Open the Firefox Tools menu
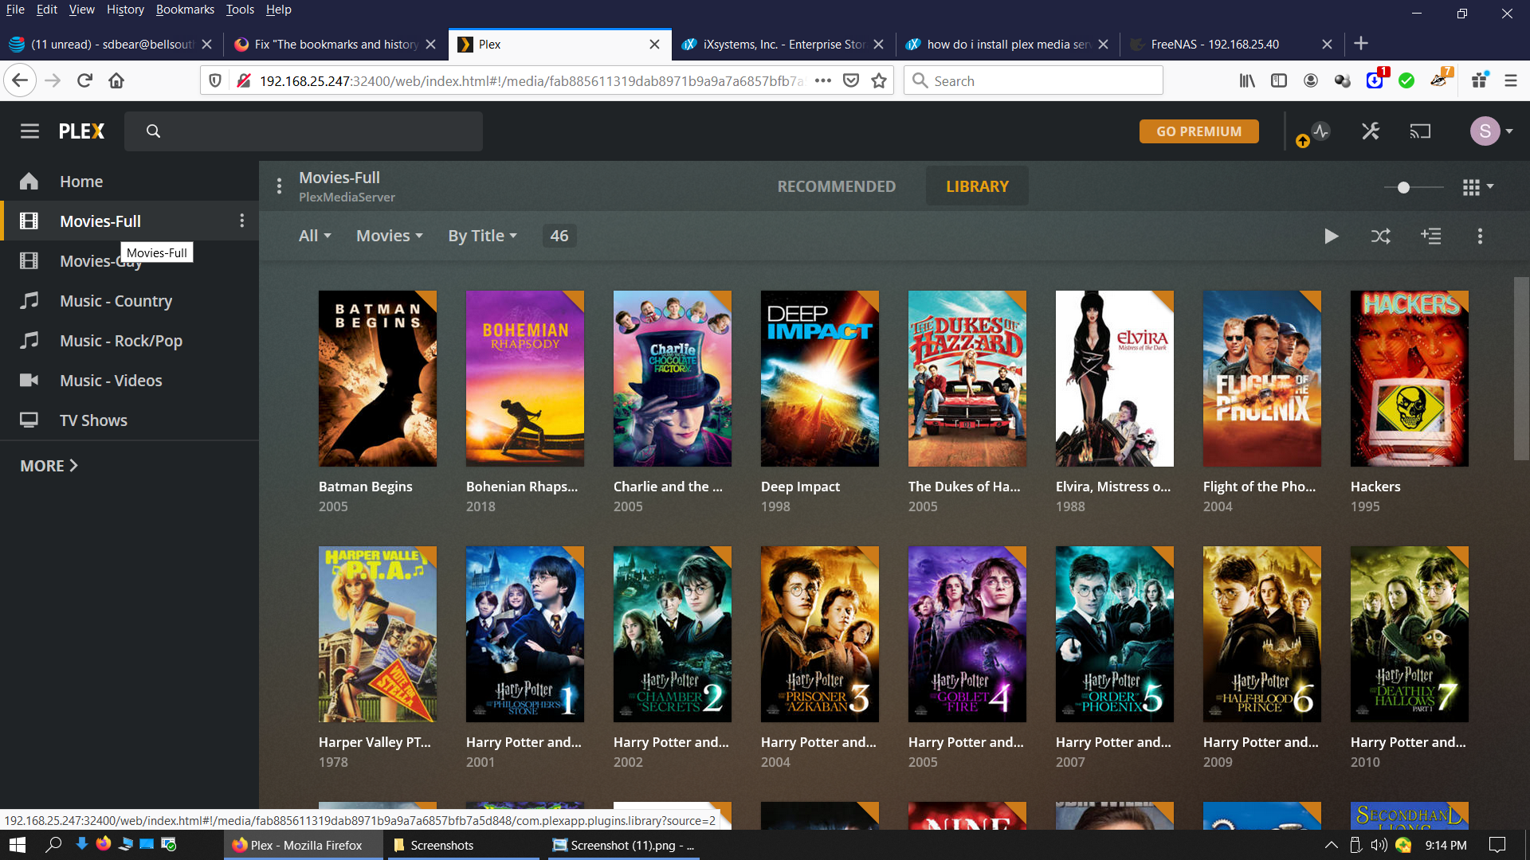This screenshot has height=860, width=1530. pyautogui.click(x=240, y=10)
